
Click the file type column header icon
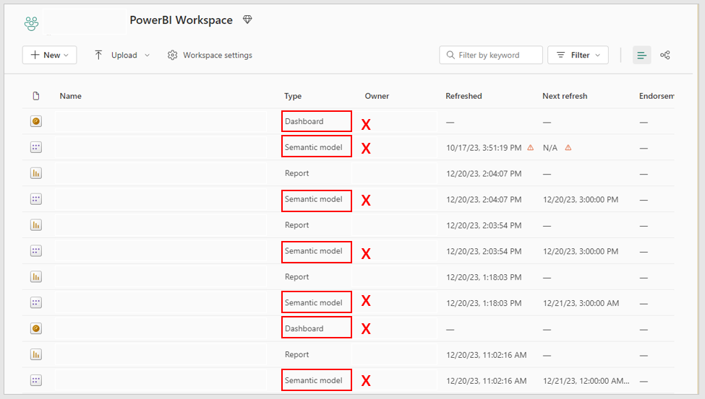click(36, 95)
